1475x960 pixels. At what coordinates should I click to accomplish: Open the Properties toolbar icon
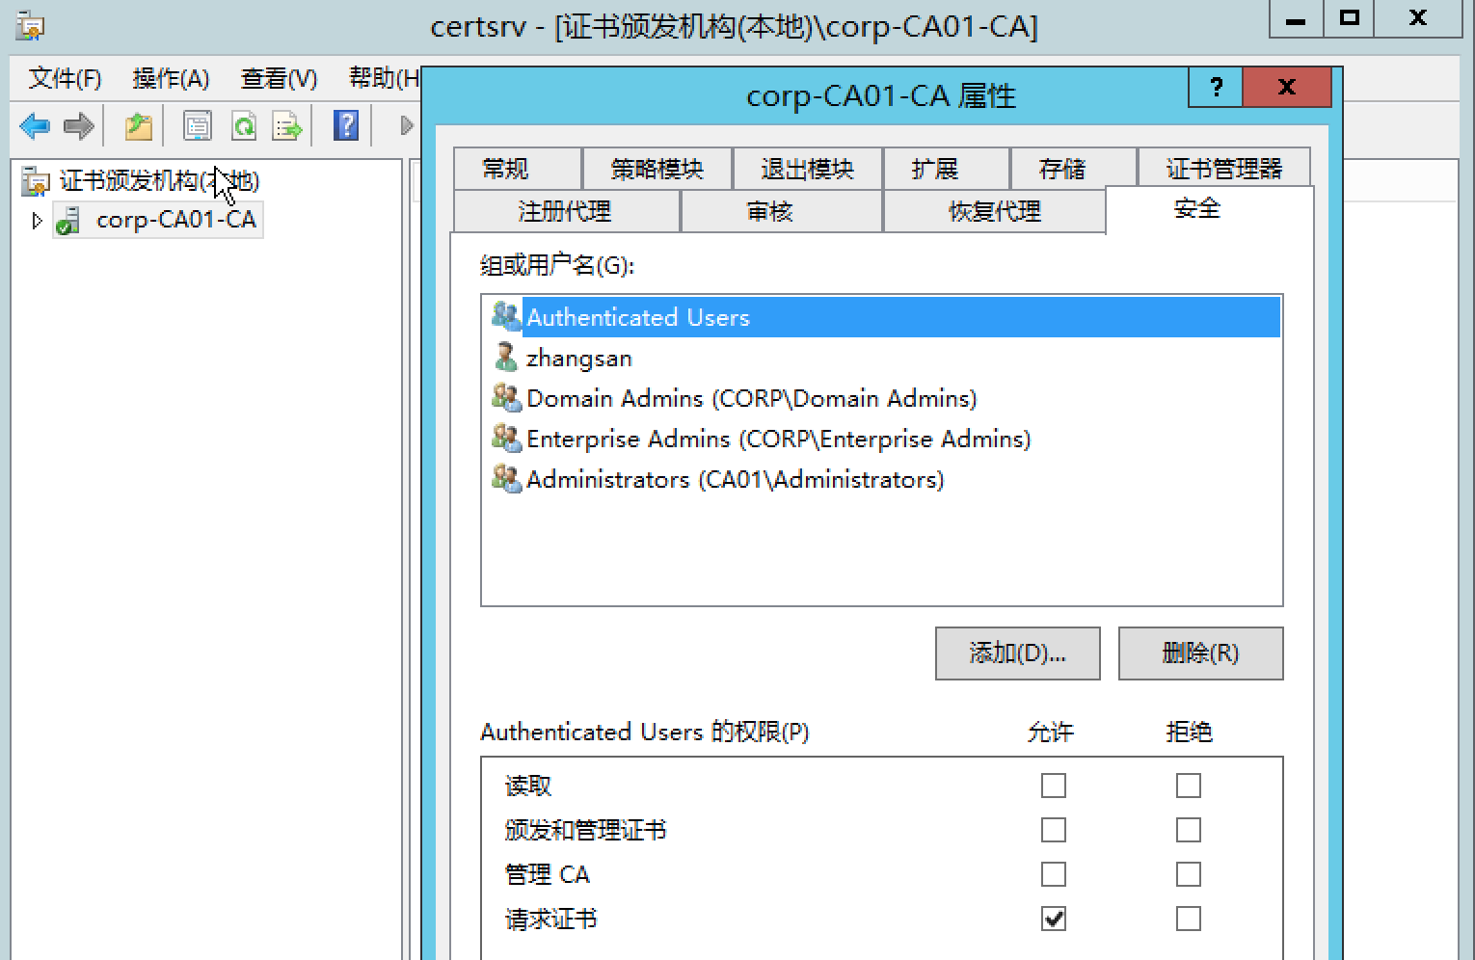pos(198,126)
